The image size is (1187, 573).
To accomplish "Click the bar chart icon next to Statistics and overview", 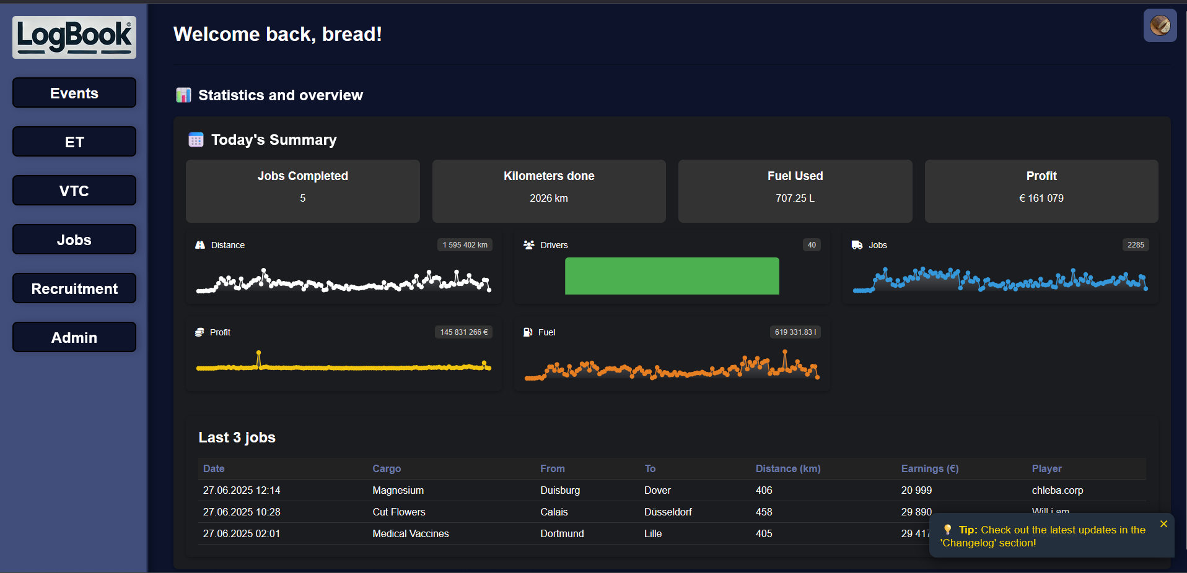I will tap(183, 95).
